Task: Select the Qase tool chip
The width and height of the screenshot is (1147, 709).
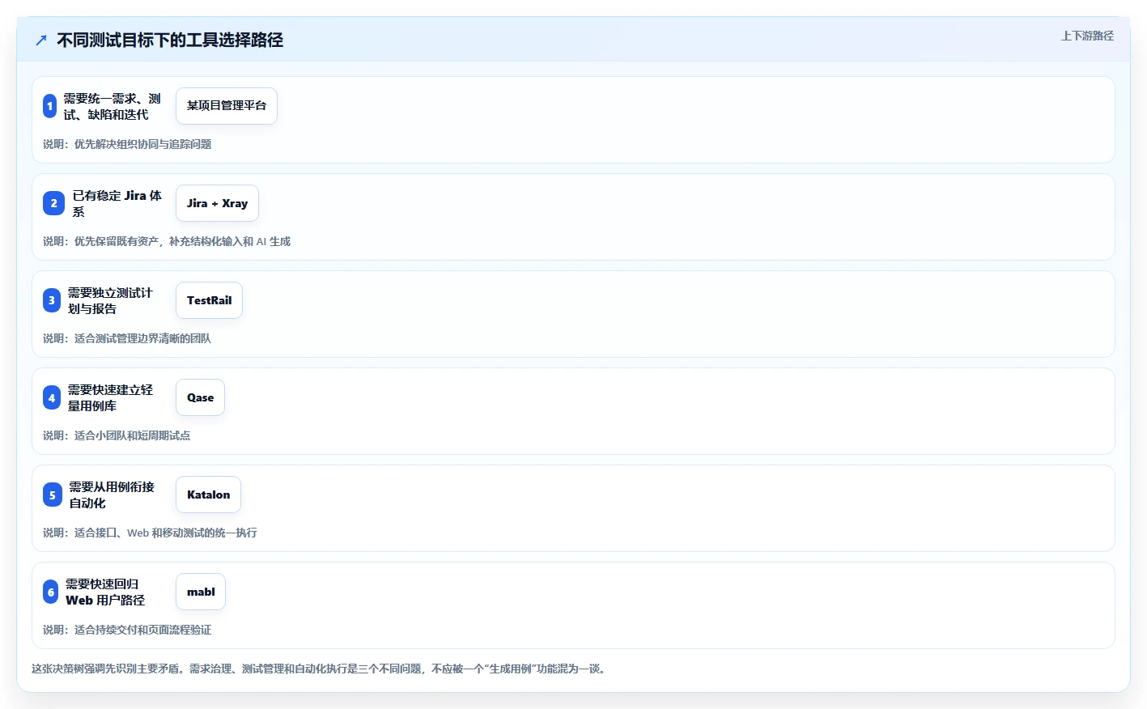Action: pos(200,397)
